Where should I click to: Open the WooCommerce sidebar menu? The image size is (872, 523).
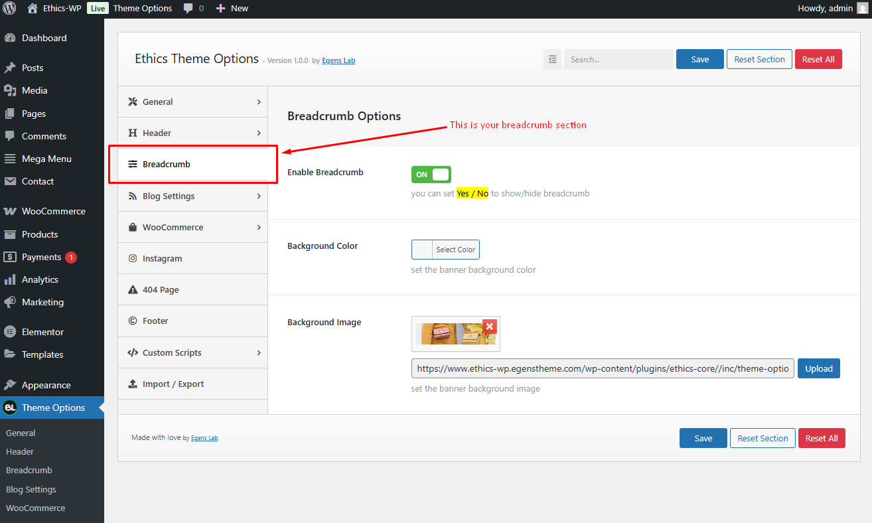53,211
